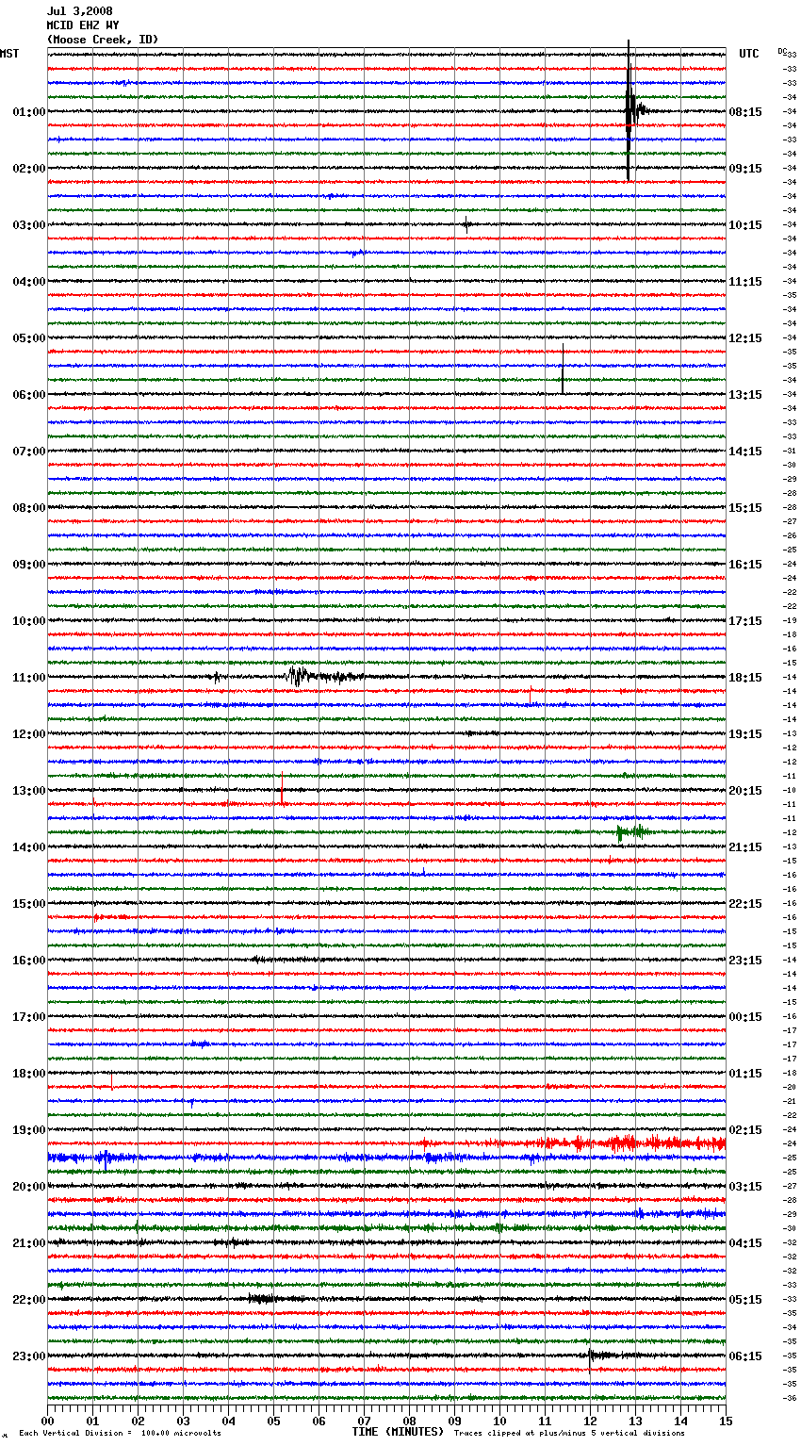
Task: Select the 07:00 MST row label
Action: coord(29,452)
